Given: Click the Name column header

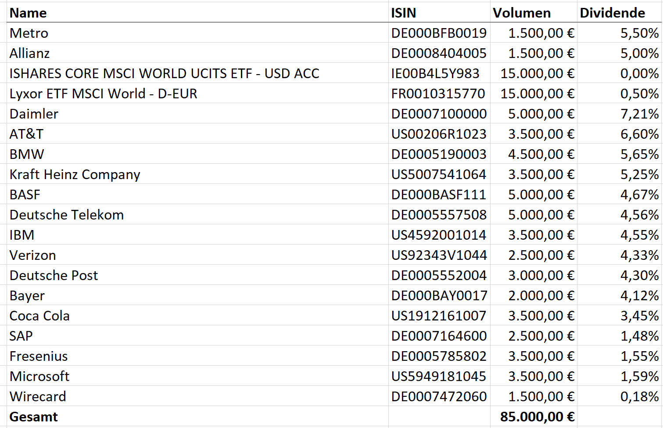Looking at the screenshot, I should click(28, 13).
